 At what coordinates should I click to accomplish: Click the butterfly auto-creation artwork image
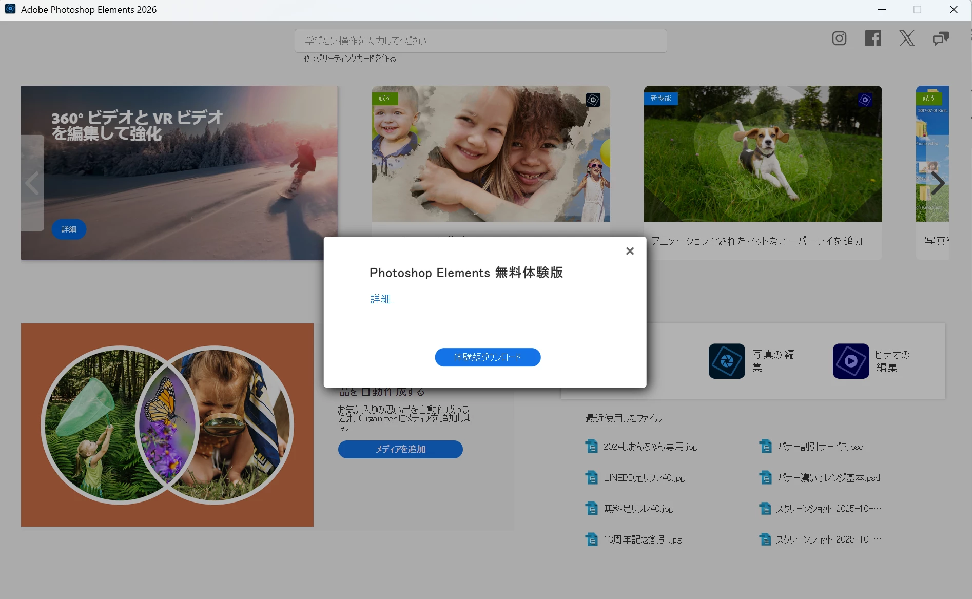(167, 424)
